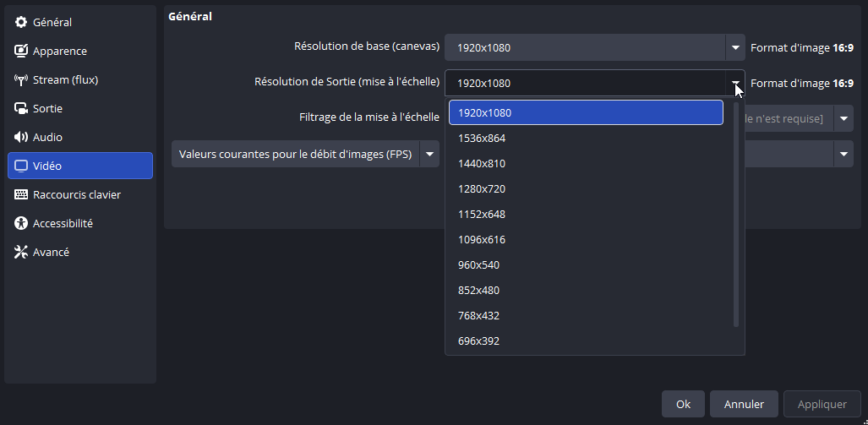
Task: Click the Raccourcis clavier keyboard icon
Action: (21, 195)
